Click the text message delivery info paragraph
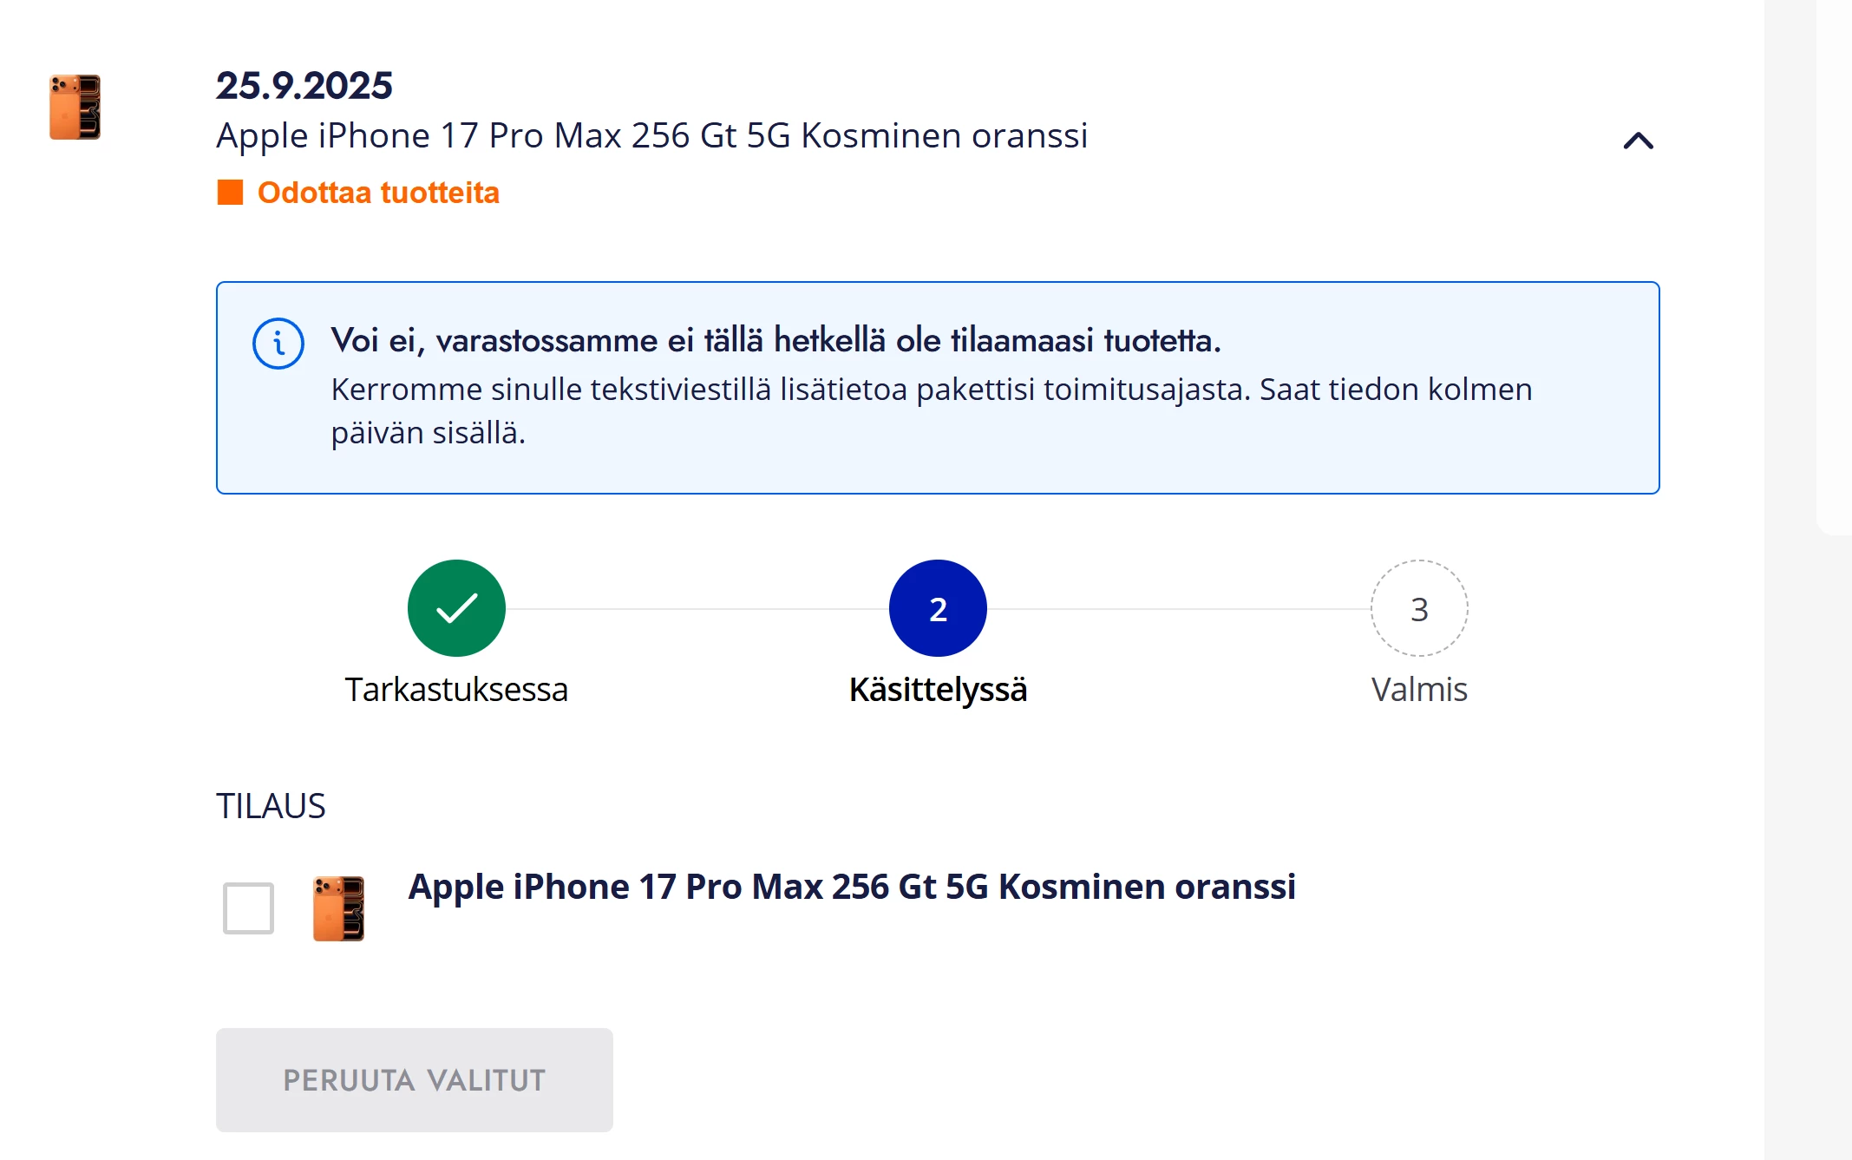 (931, 410)
